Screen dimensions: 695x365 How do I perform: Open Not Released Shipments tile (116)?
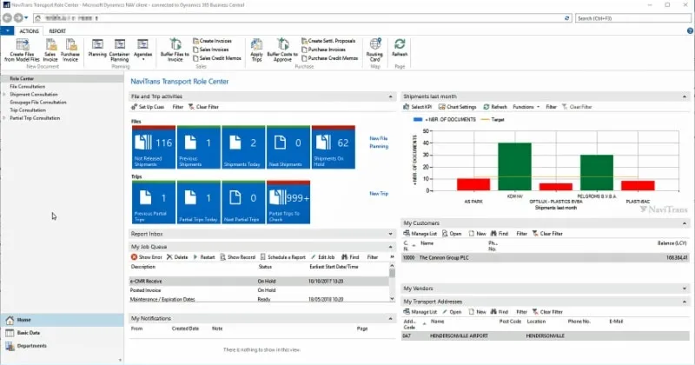pyautogui.click(x=154, y=147)
